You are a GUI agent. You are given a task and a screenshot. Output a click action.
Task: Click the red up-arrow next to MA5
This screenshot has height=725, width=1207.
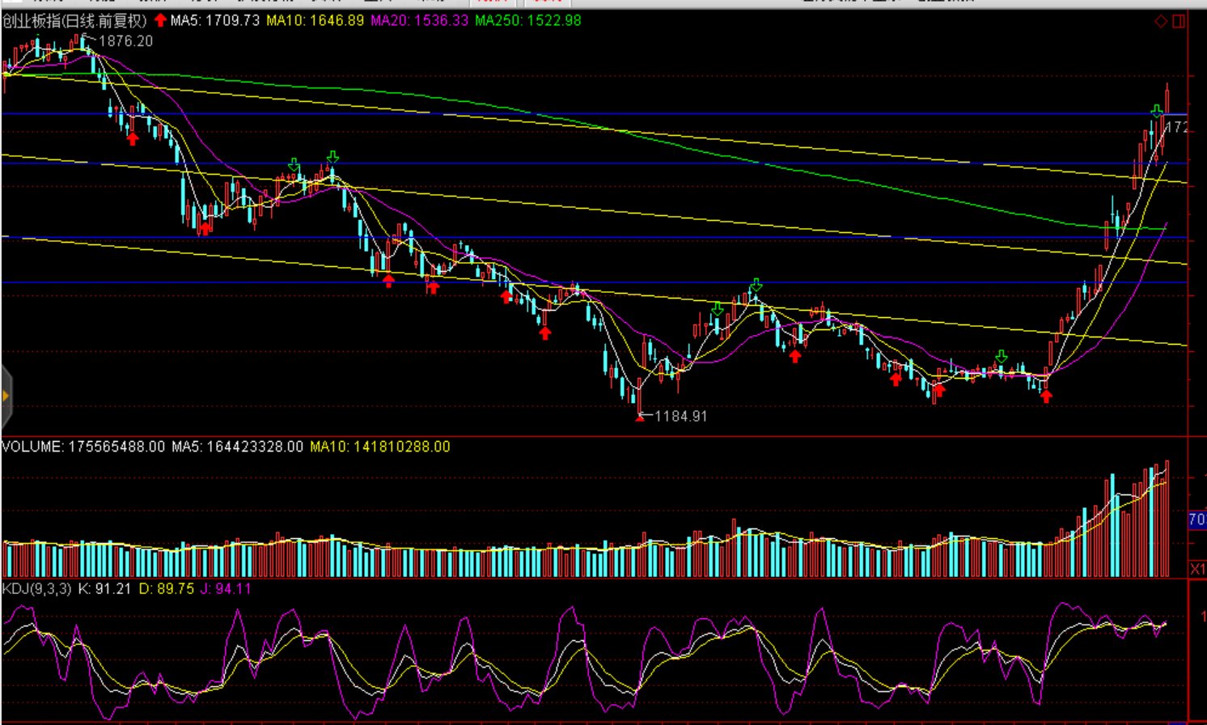pyautogui.click(x=160, y=20)
